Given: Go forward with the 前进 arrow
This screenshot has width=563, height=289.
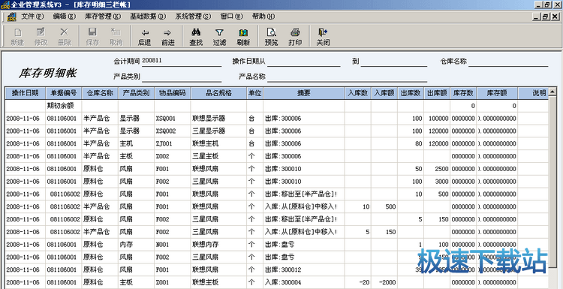Looking at the screenshot, I should point(167,37).
